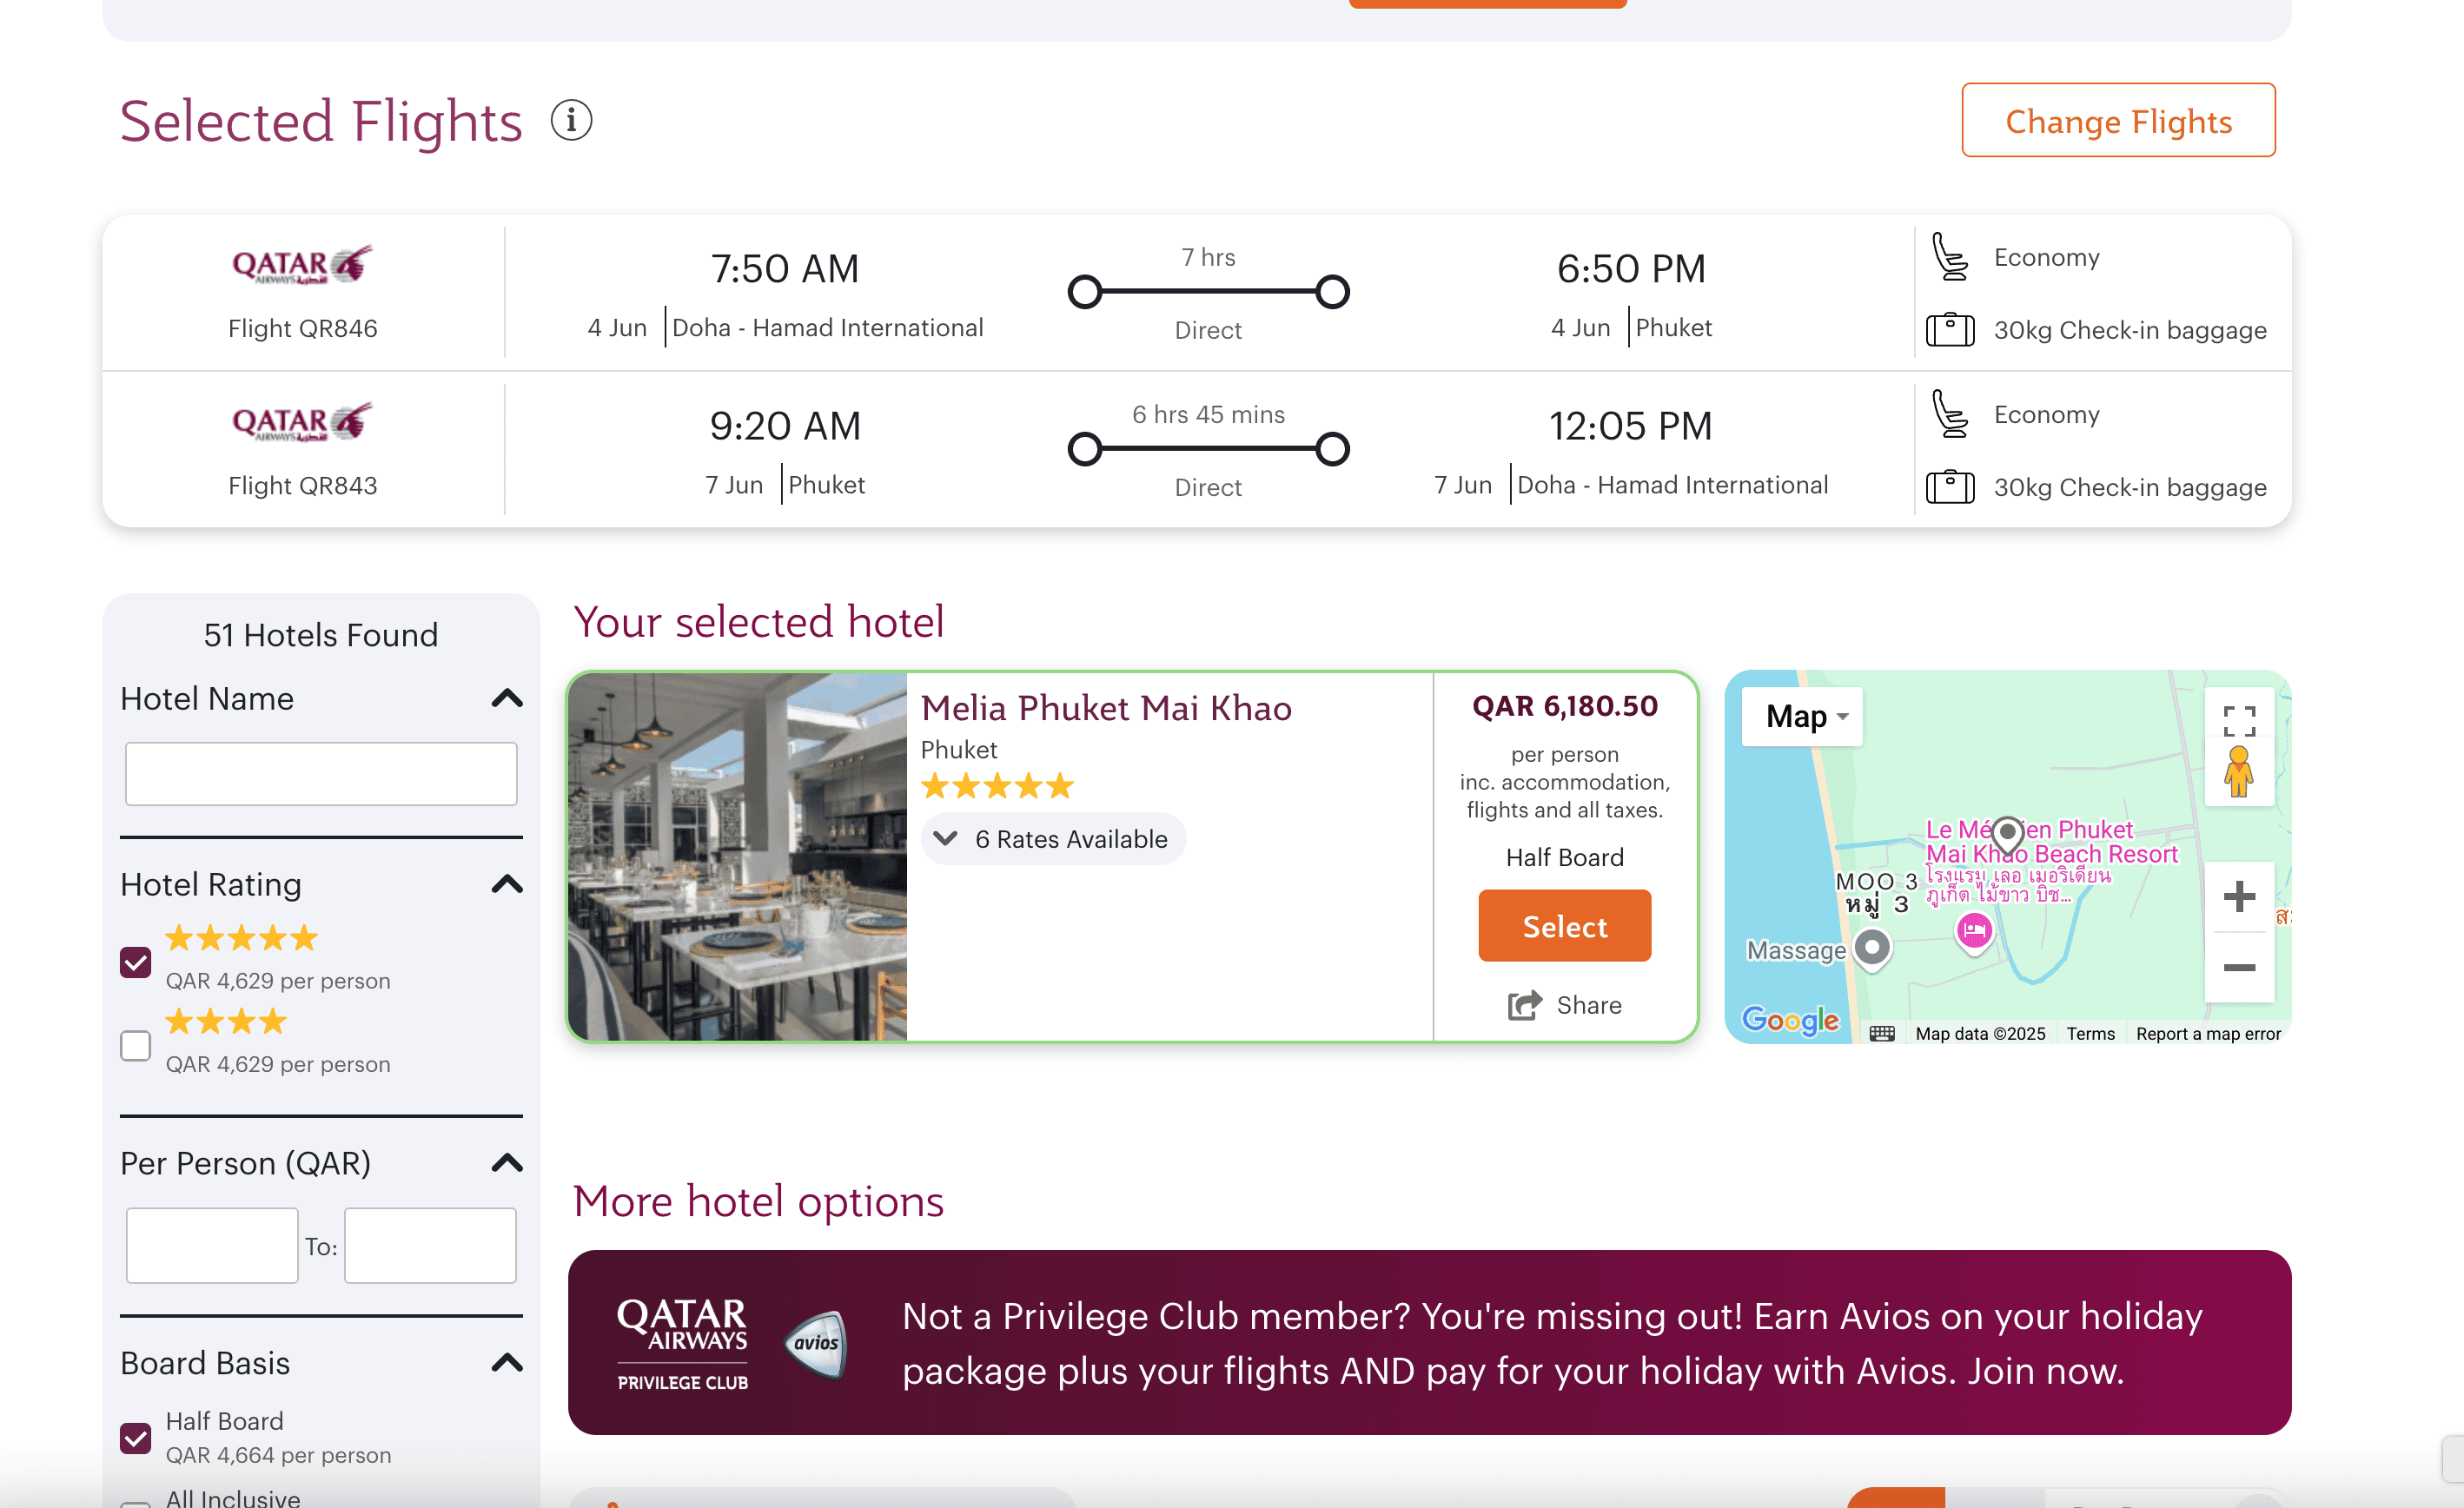Toggle map fullscreen view icon
The image size is (2464, 1508).
pyautogui.click(x=2238, y=721)
